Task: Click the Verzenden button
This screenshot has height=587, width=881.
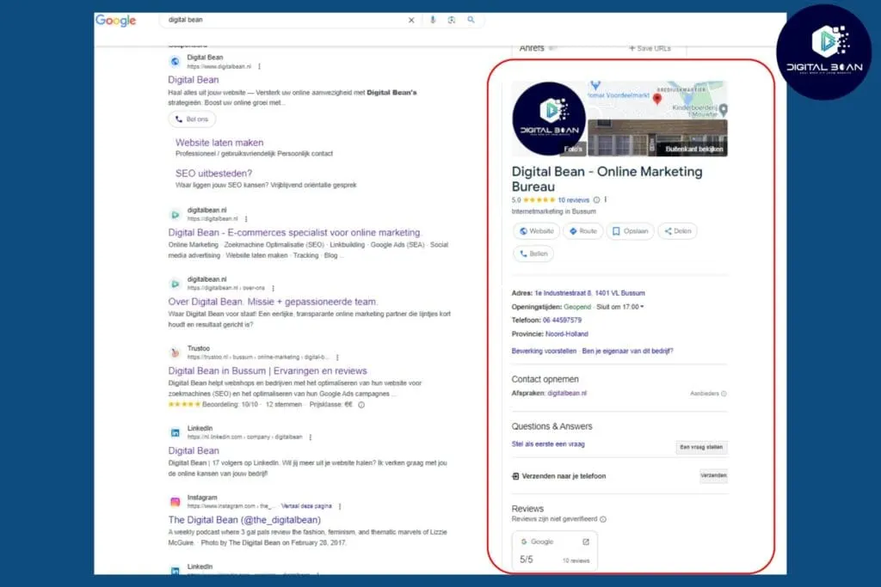Action: (x=713, y=476)
